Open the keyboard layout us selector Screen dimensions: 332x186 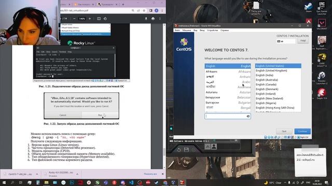(286, 41)
